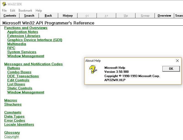The image size is (183, 140).
Task: Close the About Help dialog with X
Action: 177,61
